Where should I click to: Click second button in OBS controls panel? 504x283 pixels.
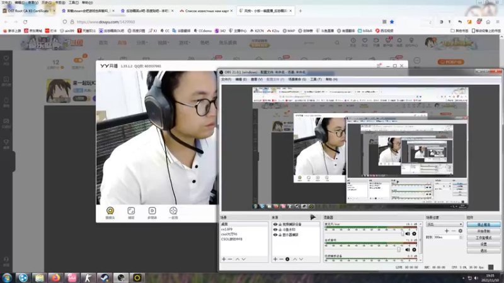[x=483, y=231]
